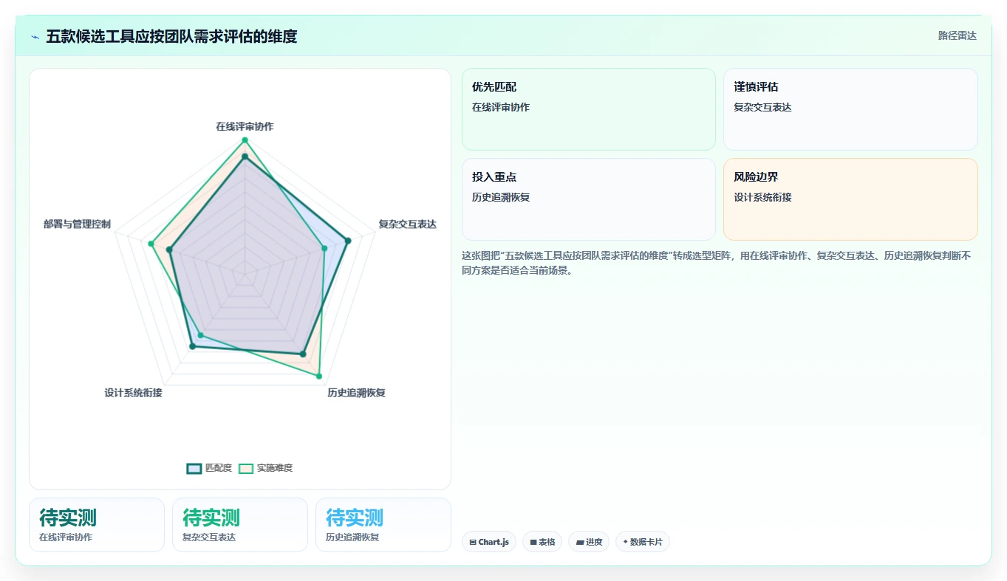Screen dimensions: 1007x581
Task: Click the 匹配度 legend color box
Action: pyautogui.click(x=194, y=468)
